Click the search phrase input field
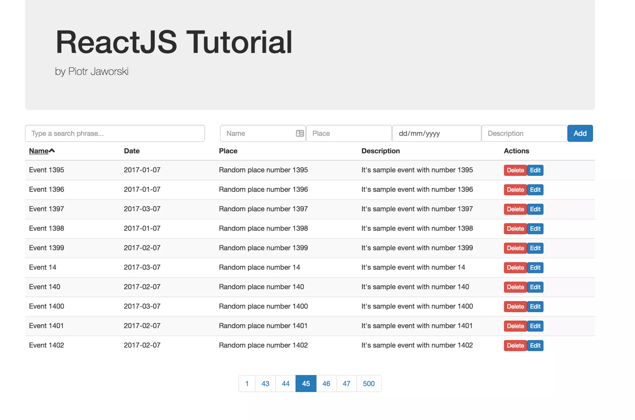 coord(115,133)
